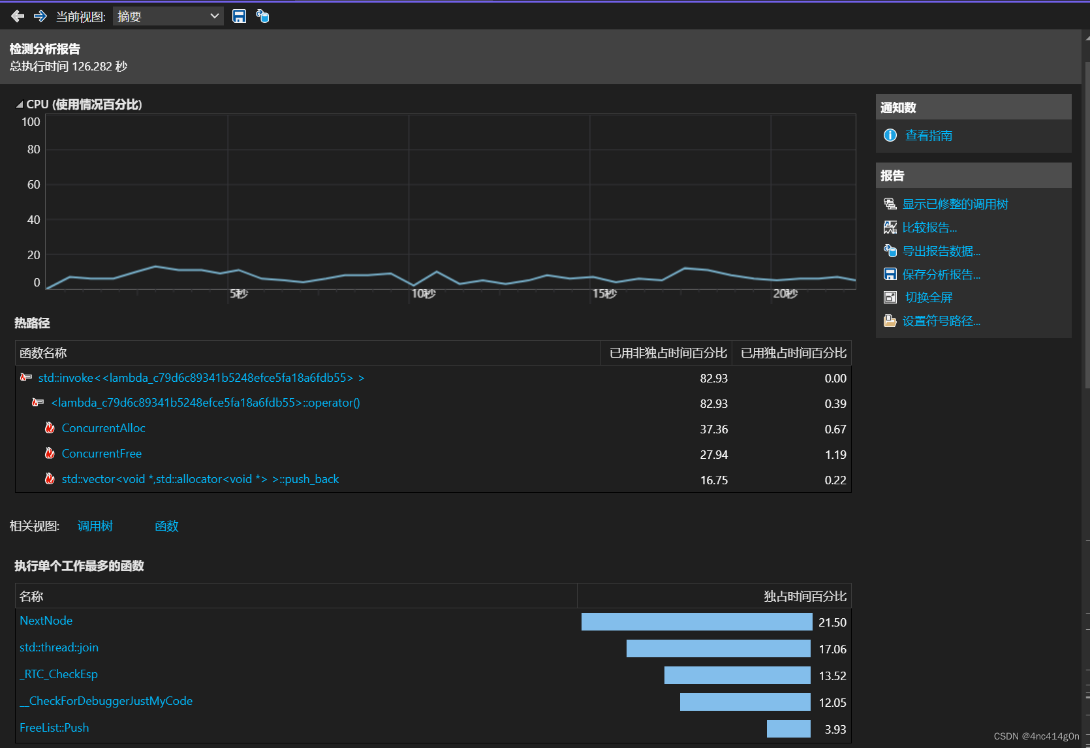Click the NextNode 21.50 percentage bar
Image resolution: width=1090 pixels, height=748 pixels.
coord(696,622)
